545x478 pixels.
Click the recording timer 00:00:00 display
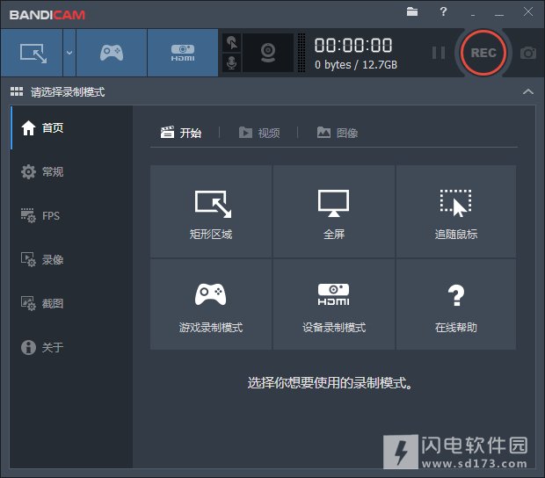click(353, 46)
